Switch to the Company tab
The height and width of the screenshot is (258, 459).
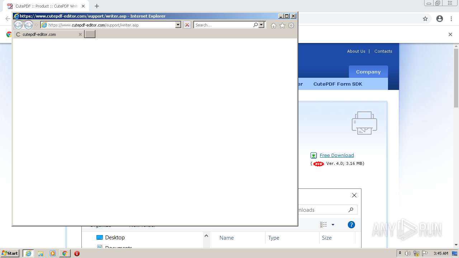pyautogui.click(x=368, y=72)
